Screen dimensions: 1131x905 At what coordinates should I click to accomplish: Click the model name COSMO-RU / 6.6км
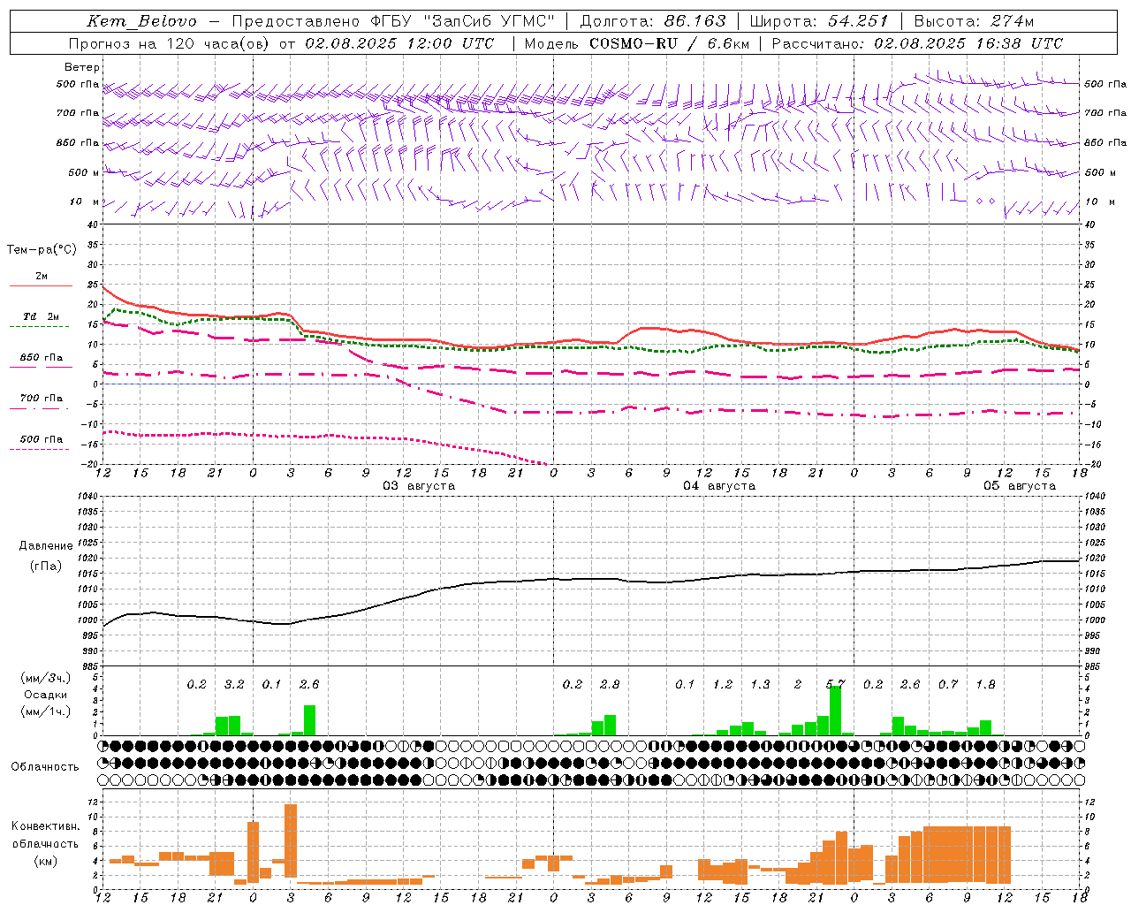[669, 43]
